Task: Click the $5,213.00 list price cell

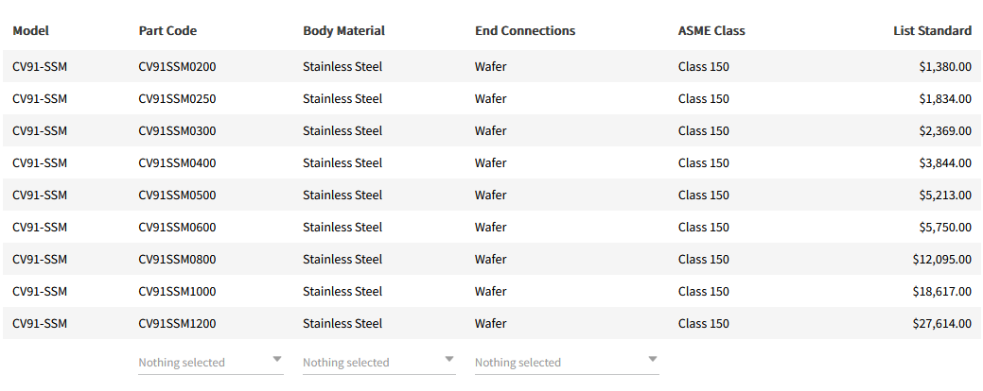Action: pos(944,195)
